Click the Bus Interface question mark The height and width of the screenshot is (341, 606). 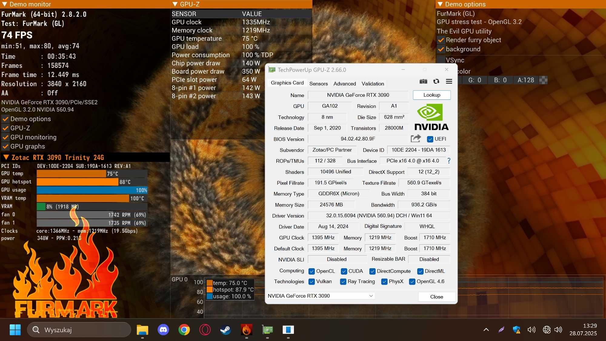(449, 161)
